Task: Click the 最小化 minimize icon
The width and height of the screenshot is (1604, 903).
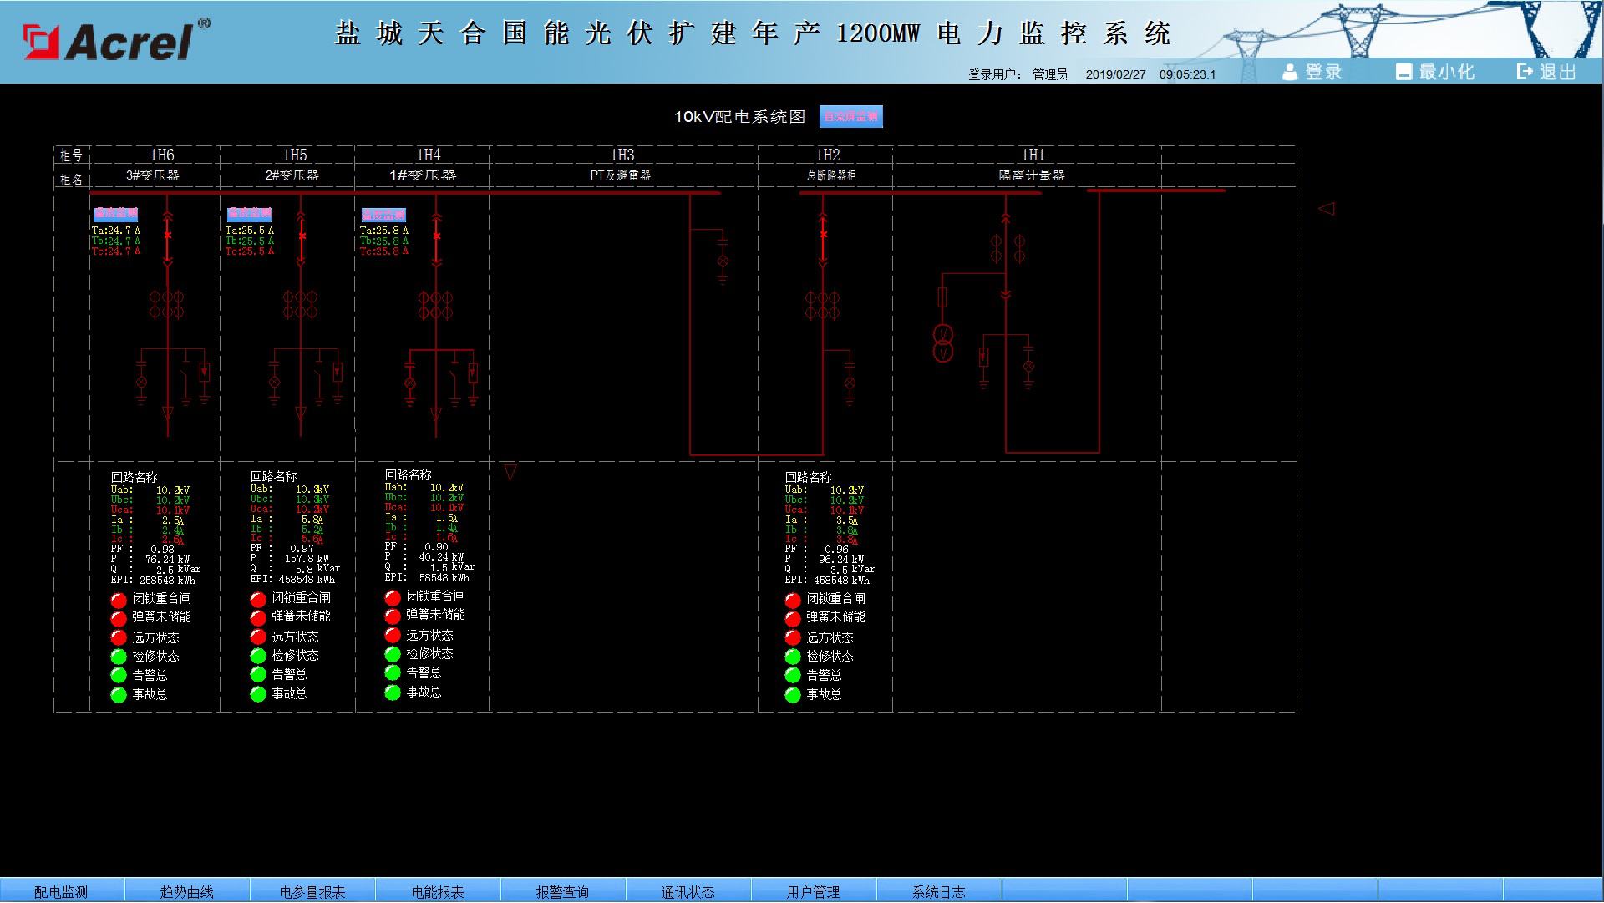Action: 1403,73
